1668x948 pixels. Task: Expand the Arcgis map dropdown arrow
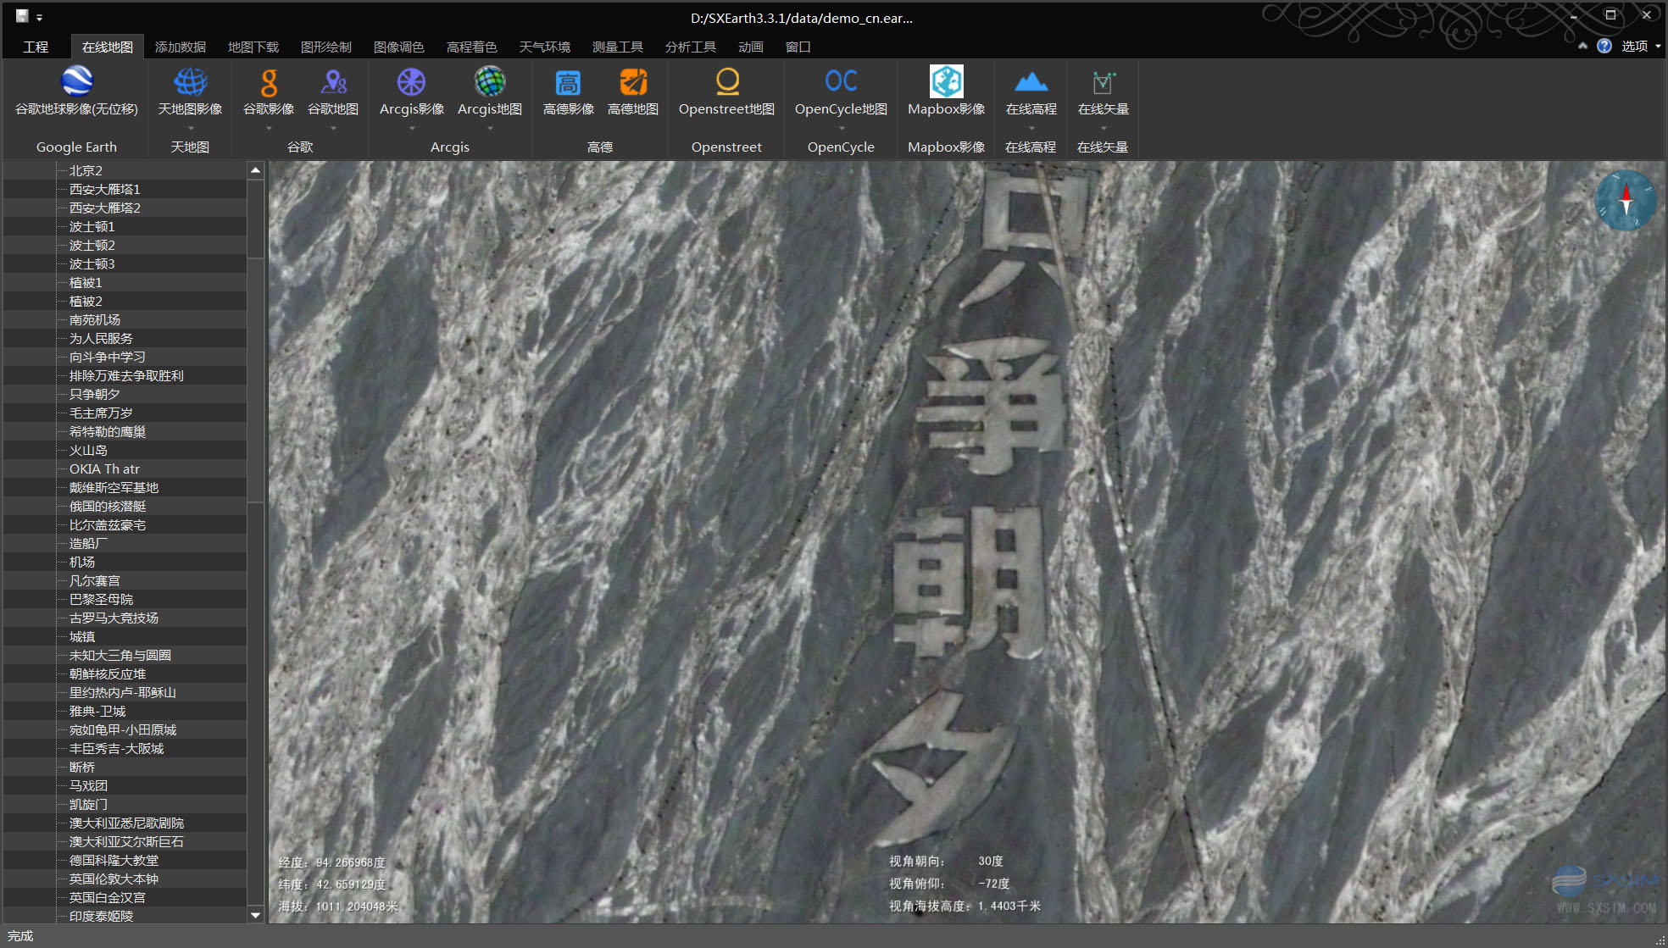(490, 129)
